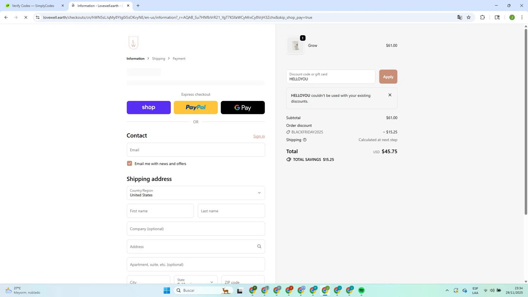This screenshot has height=297, width=528.
Task: Click the Discount code or gift card field
Action: coord(331,77)
